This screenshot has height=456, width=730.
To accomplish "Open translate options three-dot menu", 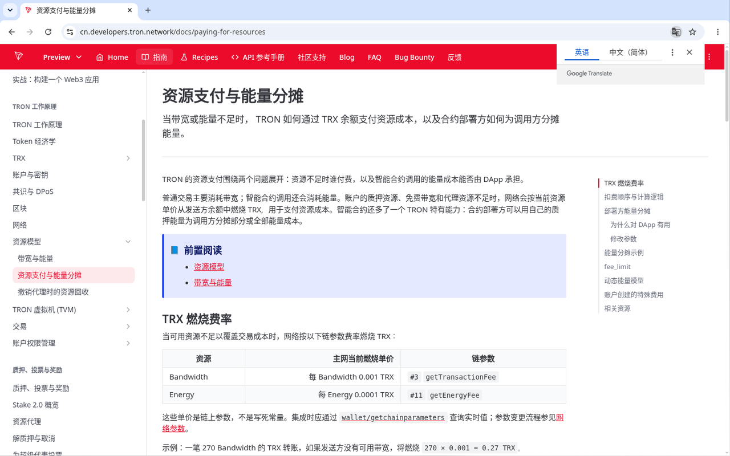I will (x=672, y=52).
